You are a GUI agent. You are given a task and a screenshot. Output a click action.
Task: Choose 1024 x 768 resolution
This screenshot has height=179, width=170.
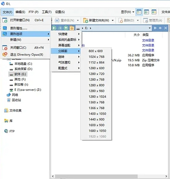point(96,57)
